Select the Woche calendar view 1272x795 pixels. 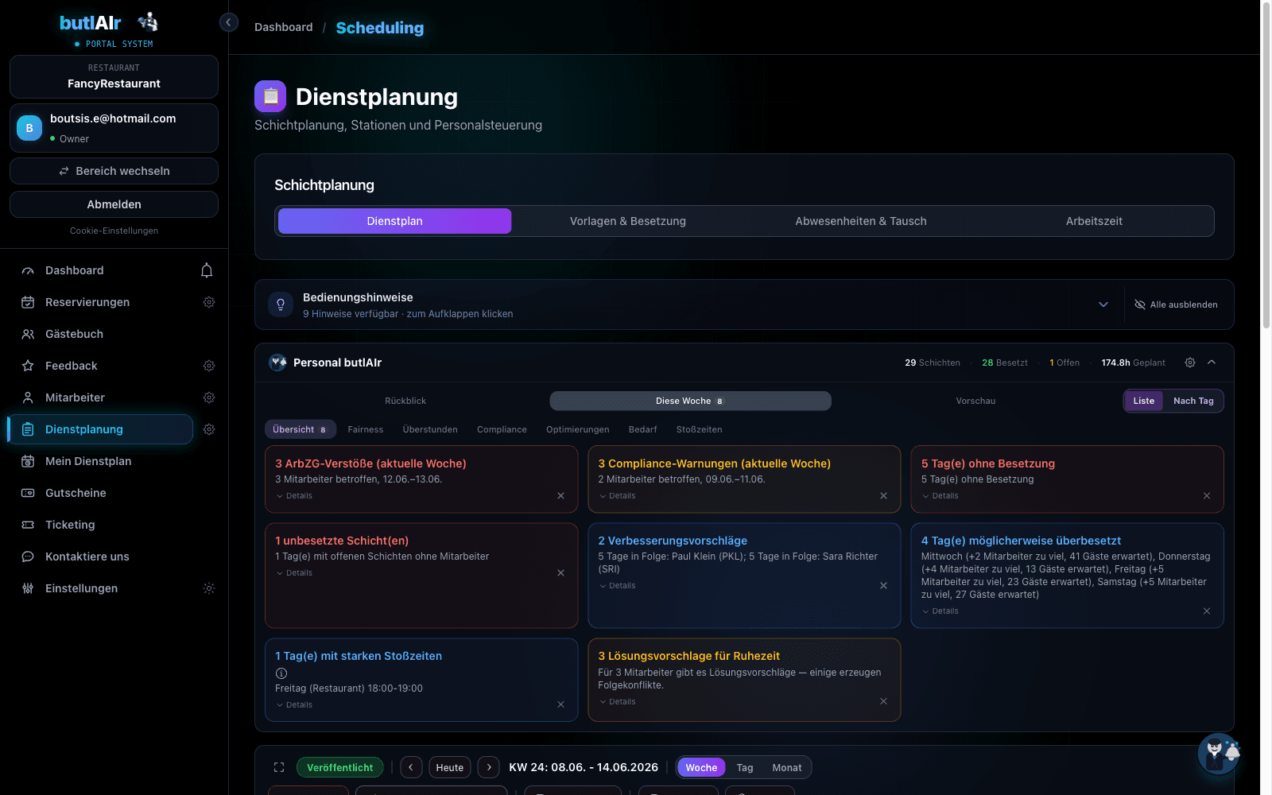coord(701,767)
